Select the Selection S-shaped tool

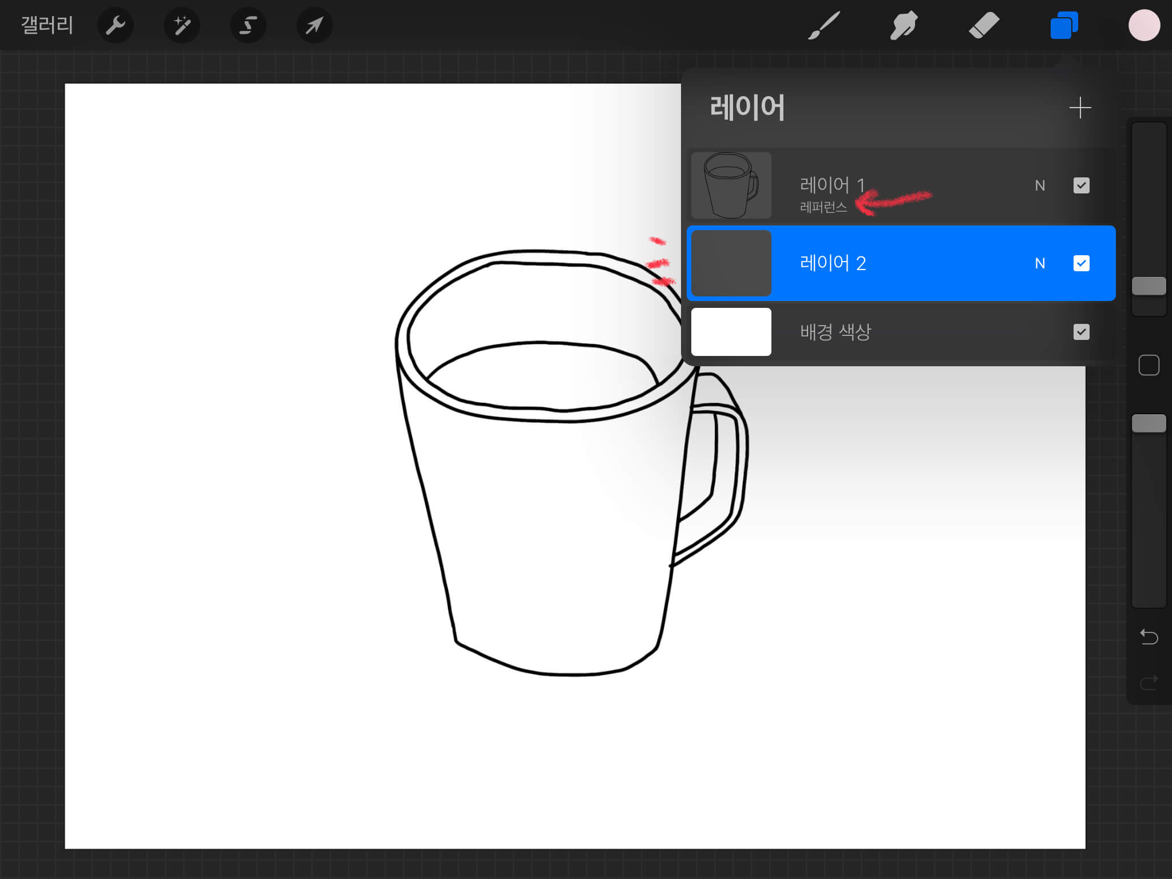[x=248, y=25]
